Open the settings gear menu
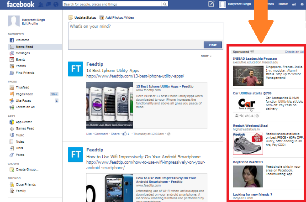This screenshot has width=306, height=202. (302, 4)
